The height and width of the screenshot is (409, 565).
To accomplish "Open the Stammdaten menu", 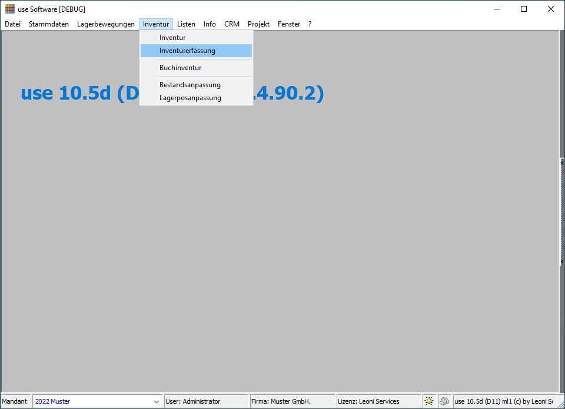I will pyautogui.click(x=49, y=24).
